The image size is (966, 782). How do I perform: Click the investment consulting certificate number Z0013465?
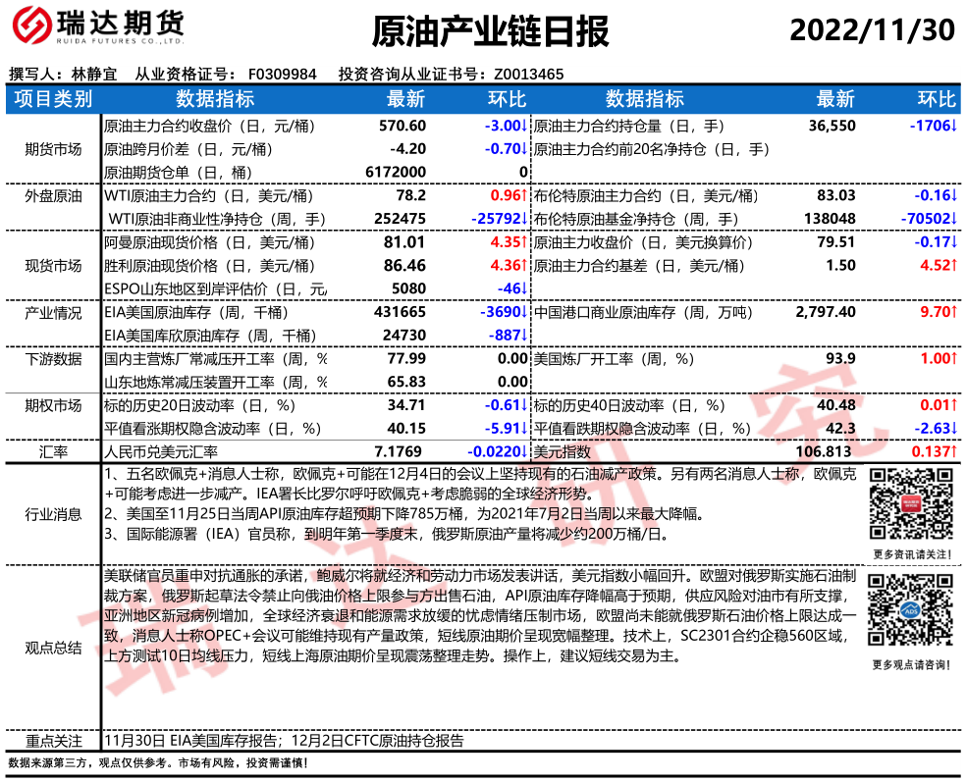point(528,75)
